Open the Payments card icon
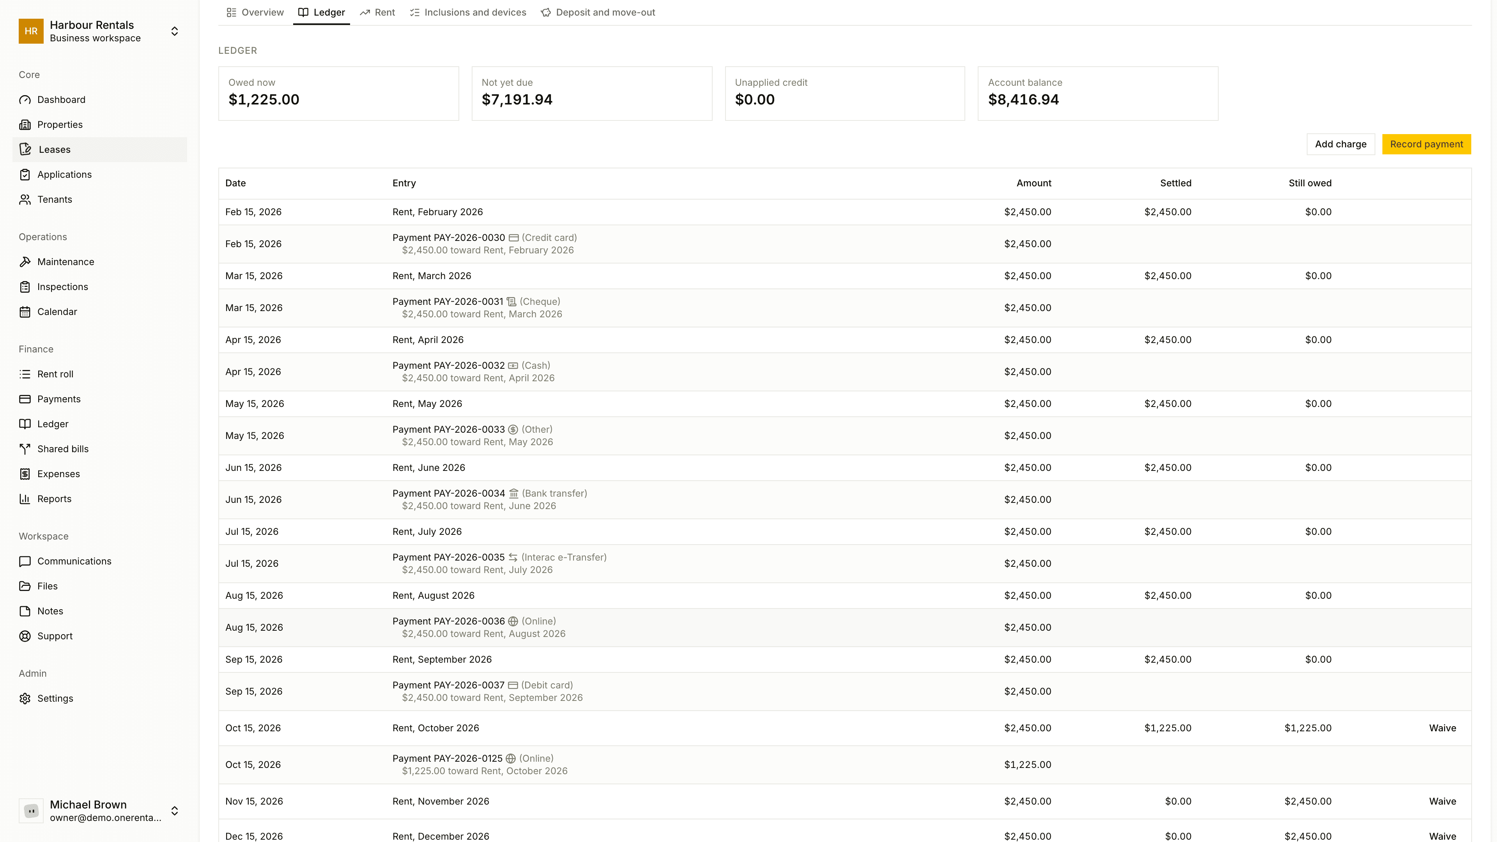 tap(25, 399)
